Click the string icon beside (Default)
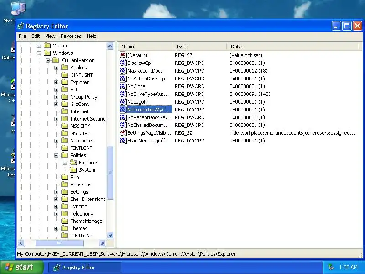The width and height of the screenshot is (365, 274). 123,55
